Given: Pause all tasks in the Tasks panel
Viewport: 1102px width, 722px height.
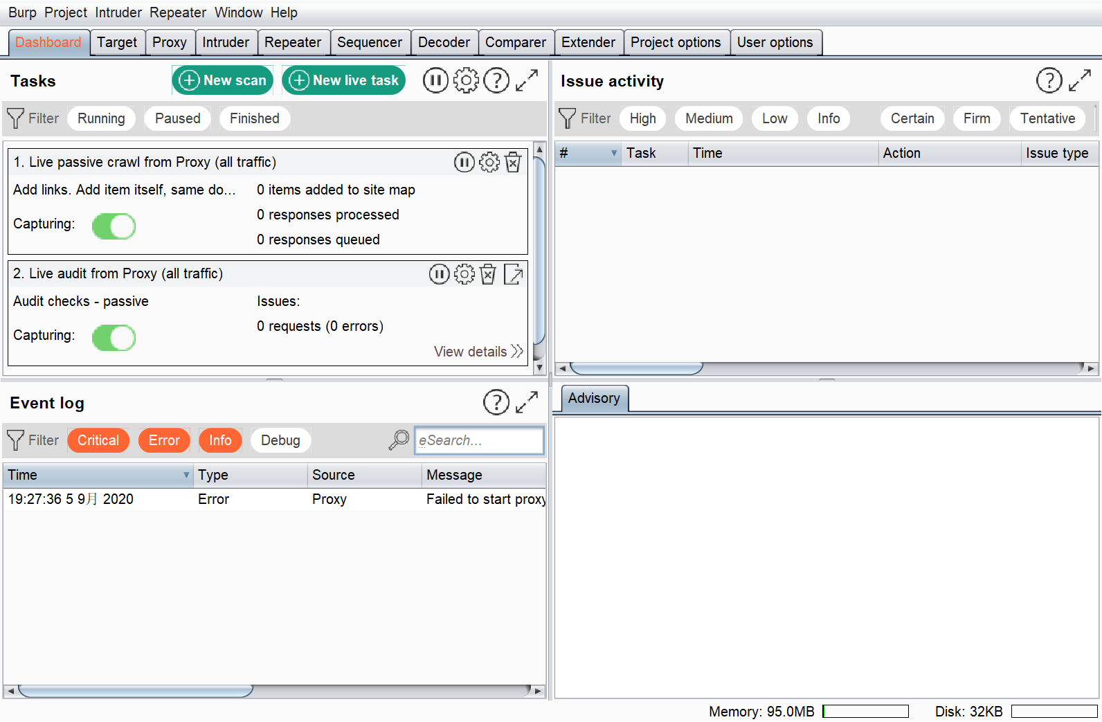Looking at the screenshot, I should pos(435,81).
